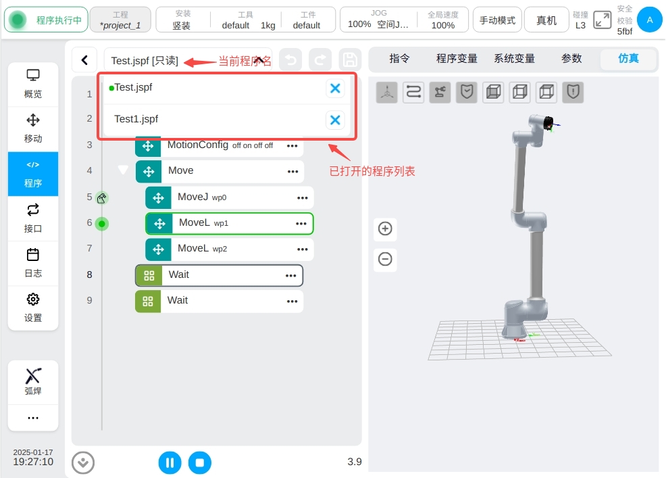The width and height of the screenshot is (666, 478).
Task: Click the undo arrow icon
Action: pyautogui.click(x=290, y=60)
